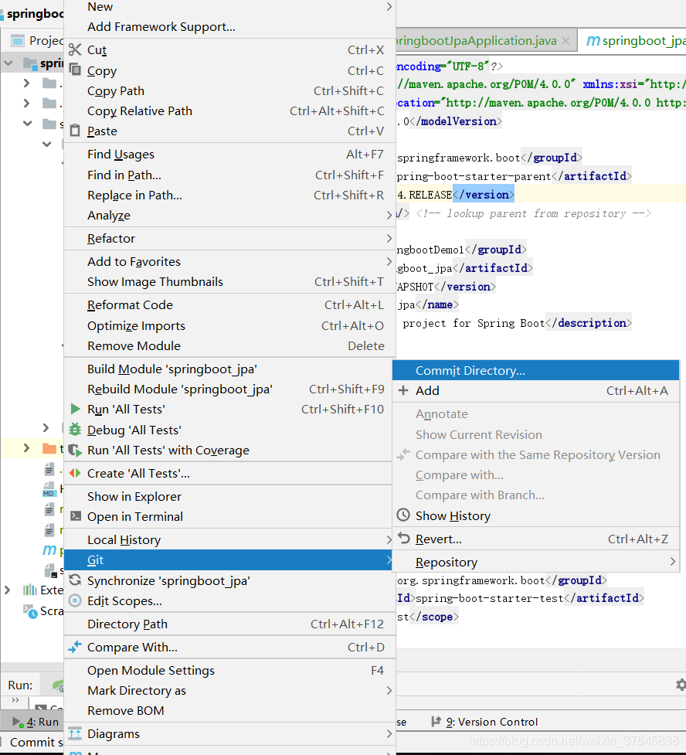Close the SpringbootJpaApplication.java tab

(566, 41)
